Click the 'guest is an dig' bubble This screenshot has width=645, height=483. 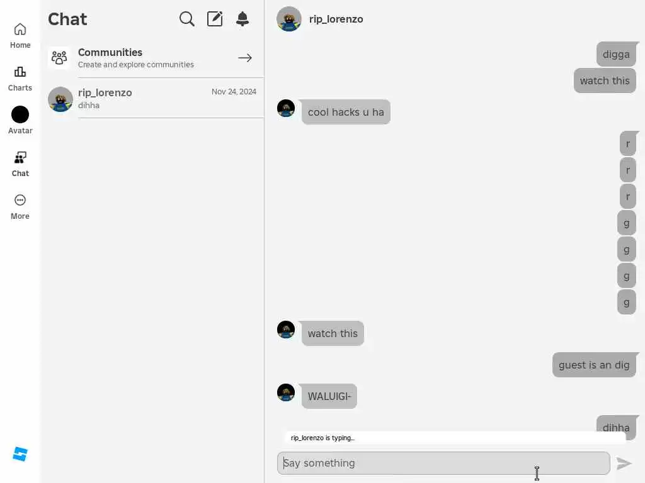click(x=594, y=365)
